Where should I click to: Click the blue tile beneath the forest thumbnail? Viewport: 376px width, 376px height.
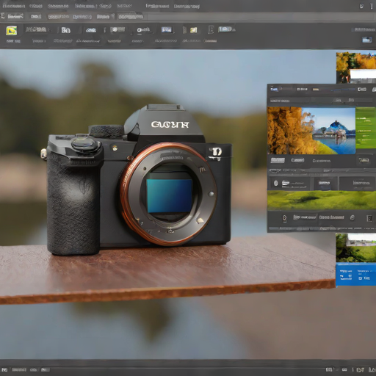356,275
